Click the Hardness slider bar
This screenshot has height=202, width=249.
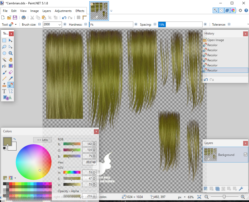click(111, 25)
